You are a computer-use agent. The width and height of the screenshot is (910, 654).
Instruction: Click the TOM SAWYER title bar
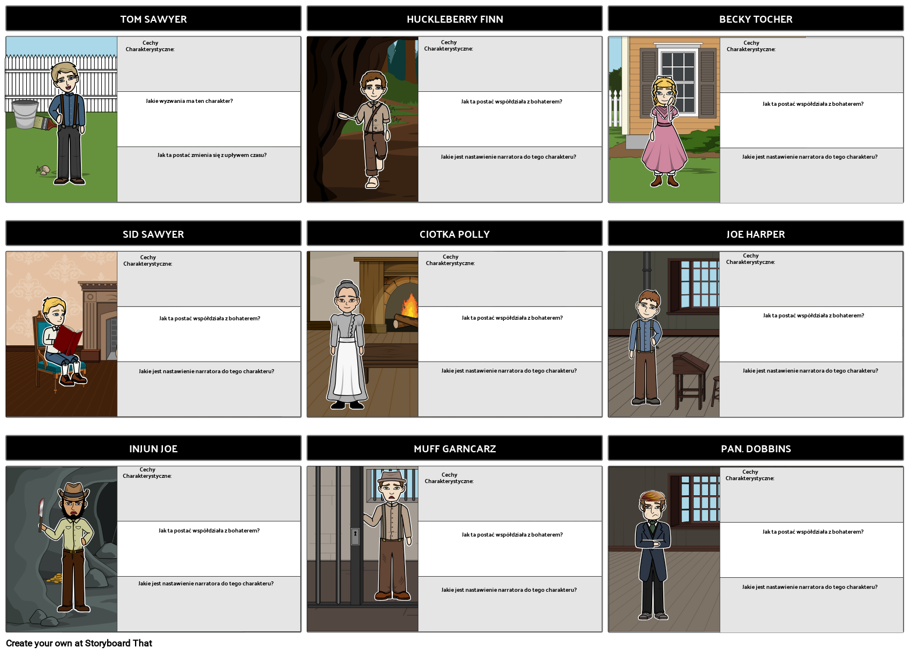coord(154,19)
